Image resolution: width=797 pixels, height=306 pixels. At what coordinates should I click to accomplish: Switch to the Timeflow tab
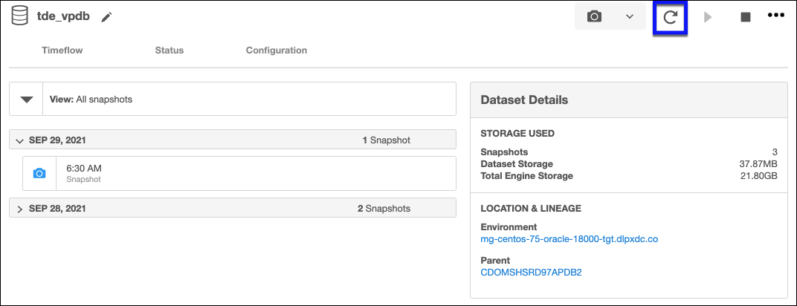click(x=62, y=51)
